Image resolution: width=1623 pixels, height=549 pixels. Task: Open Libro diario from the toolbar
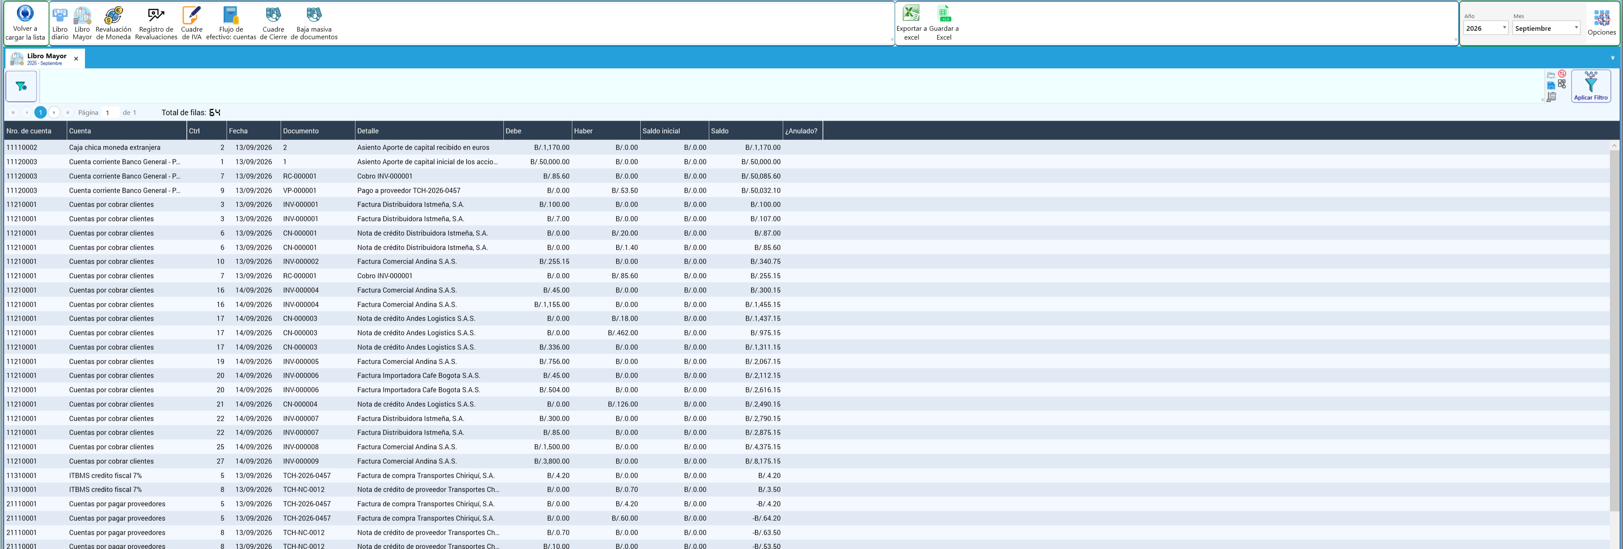click(x=60, y=24)
